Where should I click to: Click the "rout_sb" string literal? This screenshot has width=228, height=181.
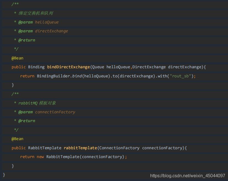point(180,76)
